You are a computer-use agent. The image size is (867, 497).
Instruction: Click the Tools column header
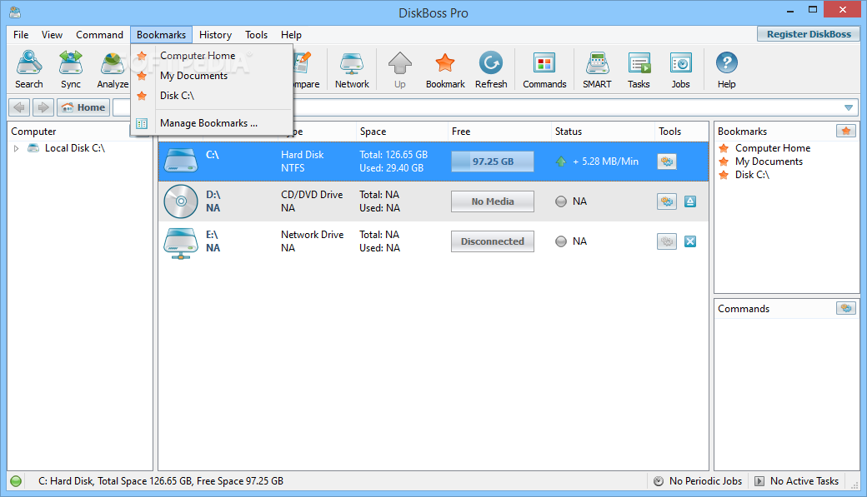coord(681,132)
